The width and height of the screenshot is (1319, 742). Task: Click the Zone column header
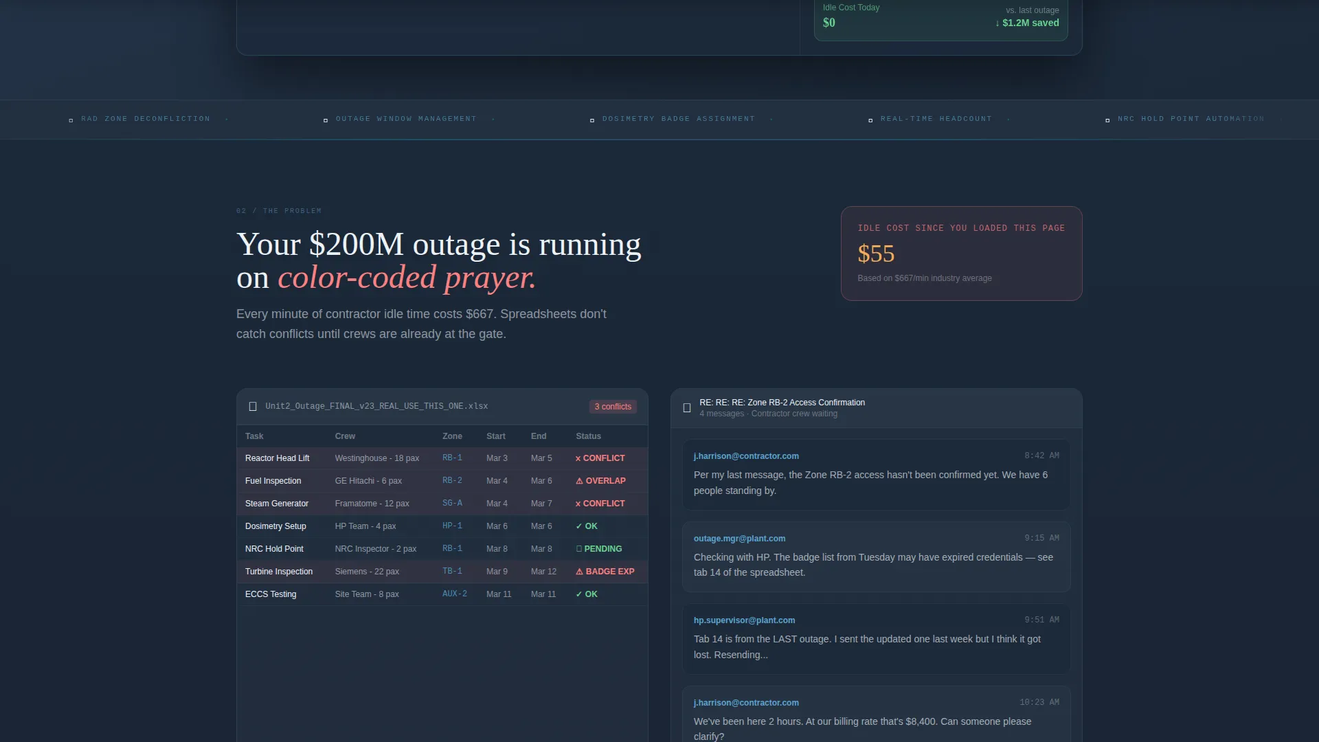tap(452, 436)
